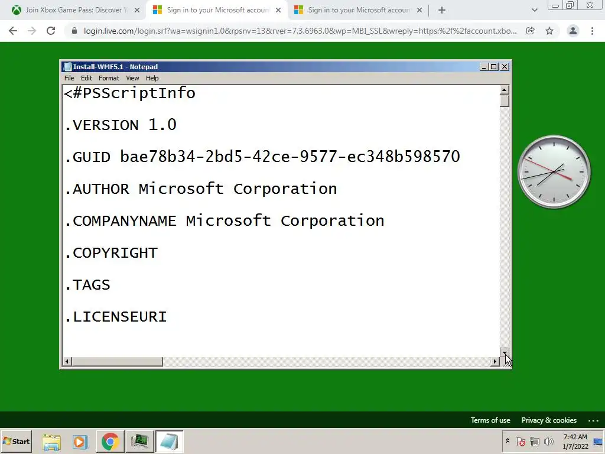The width and height of the screenshot is (605, 454).
Task: Click the .AUTHOR Microsoft Corporation line
Action: [x=201, y=189]
